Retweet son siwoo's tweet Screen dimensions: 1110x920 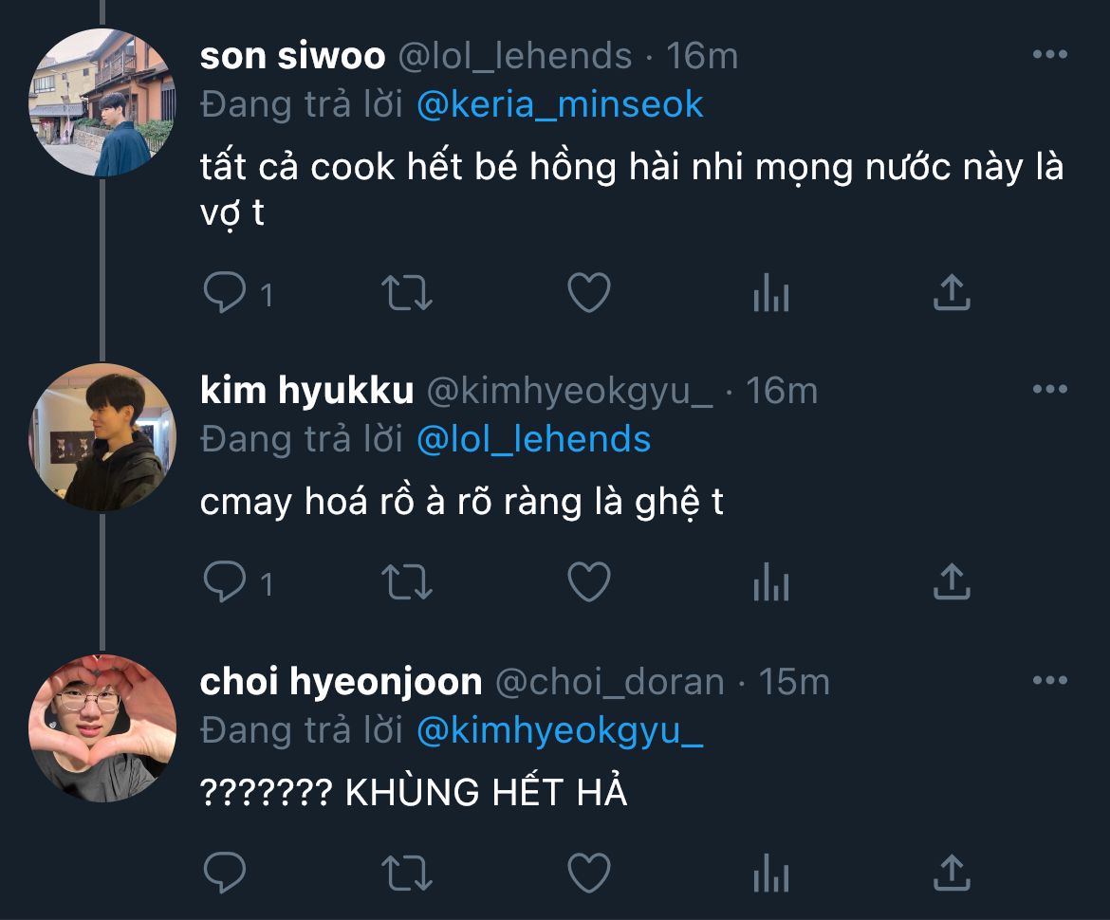coord(407,294)
